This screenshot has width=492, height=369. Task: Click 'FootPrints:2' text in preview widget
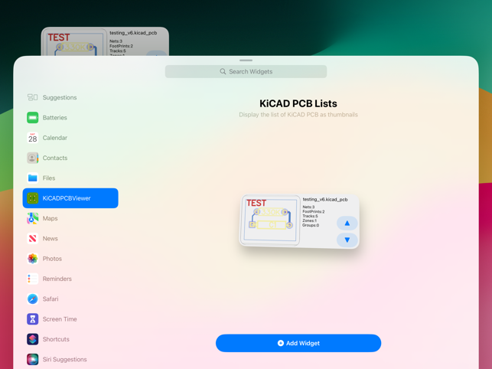coord(314,211)
